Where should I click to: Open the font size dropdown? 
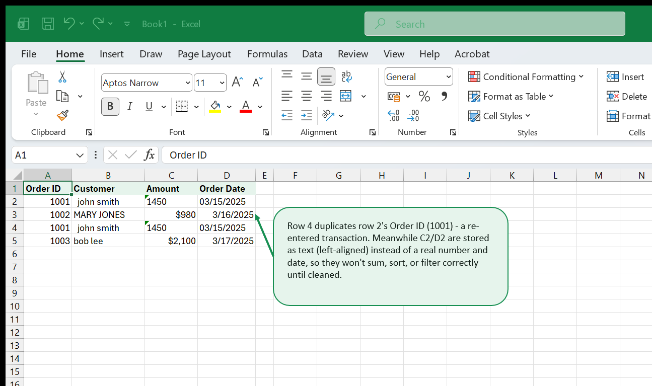[x=222, y=83]
